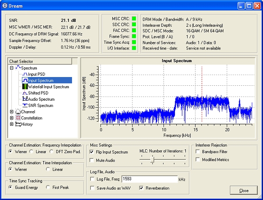Click the History category icon

(x=18, y=124)
